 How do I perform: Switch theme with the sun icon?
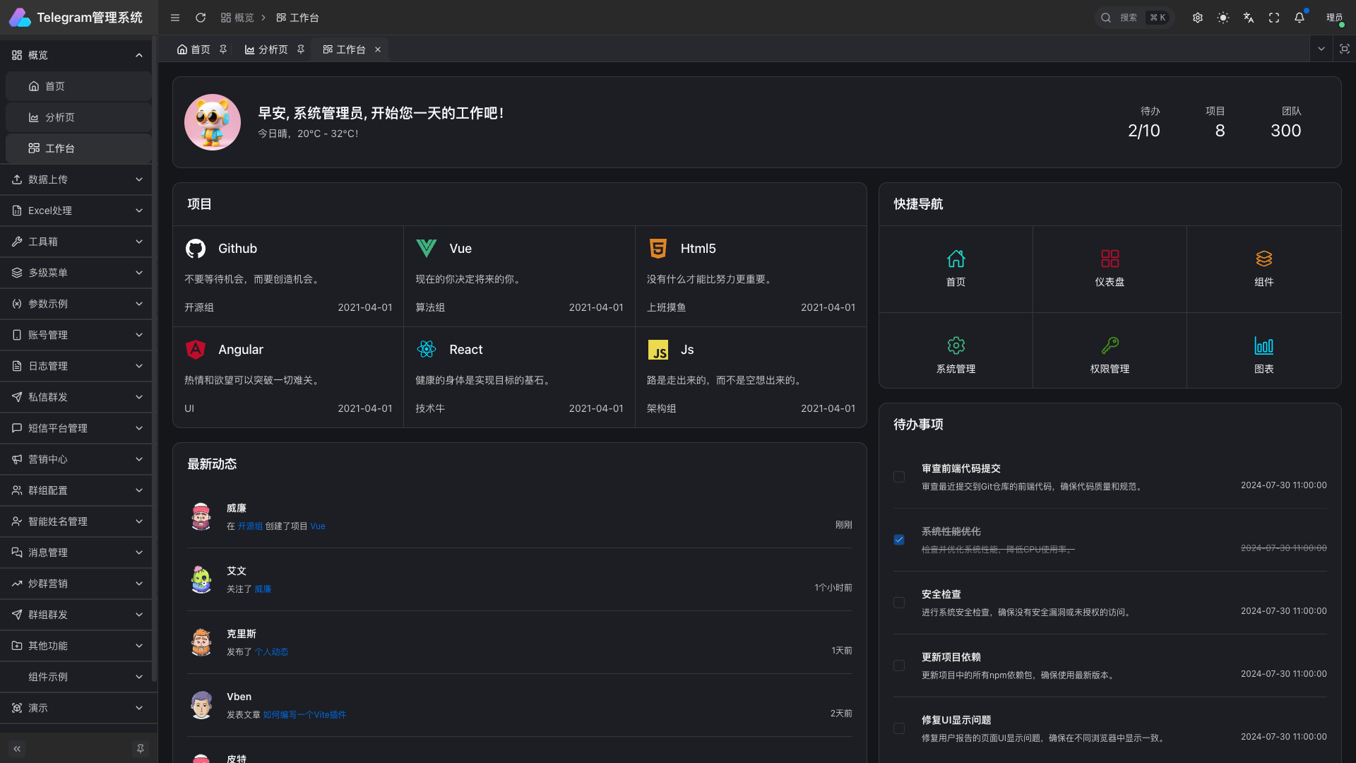1223,18
